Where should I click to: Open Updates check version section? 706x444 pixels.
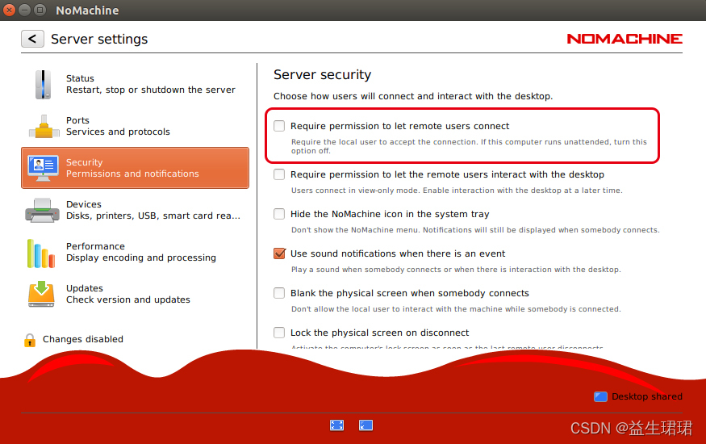(135, 294)
